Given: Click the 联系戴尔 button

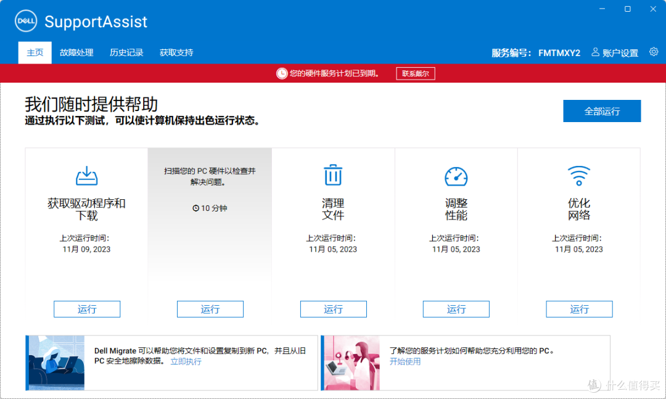Looking at the screenshot, I should 416,73.
